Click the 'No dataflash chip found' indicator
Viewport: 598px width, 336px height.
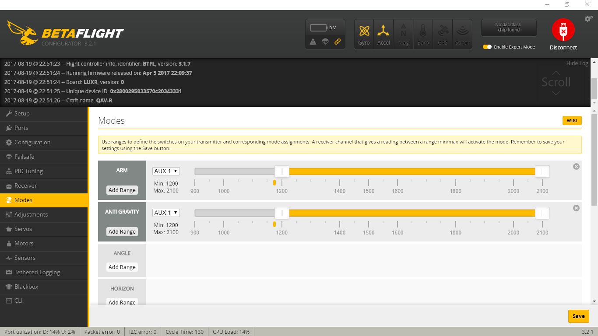pos(508,28)
